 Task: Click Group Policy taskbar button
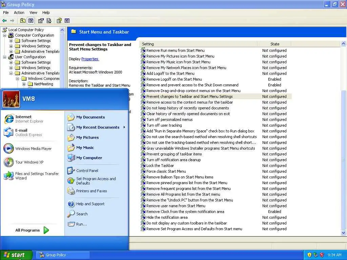tap(63, 255)
